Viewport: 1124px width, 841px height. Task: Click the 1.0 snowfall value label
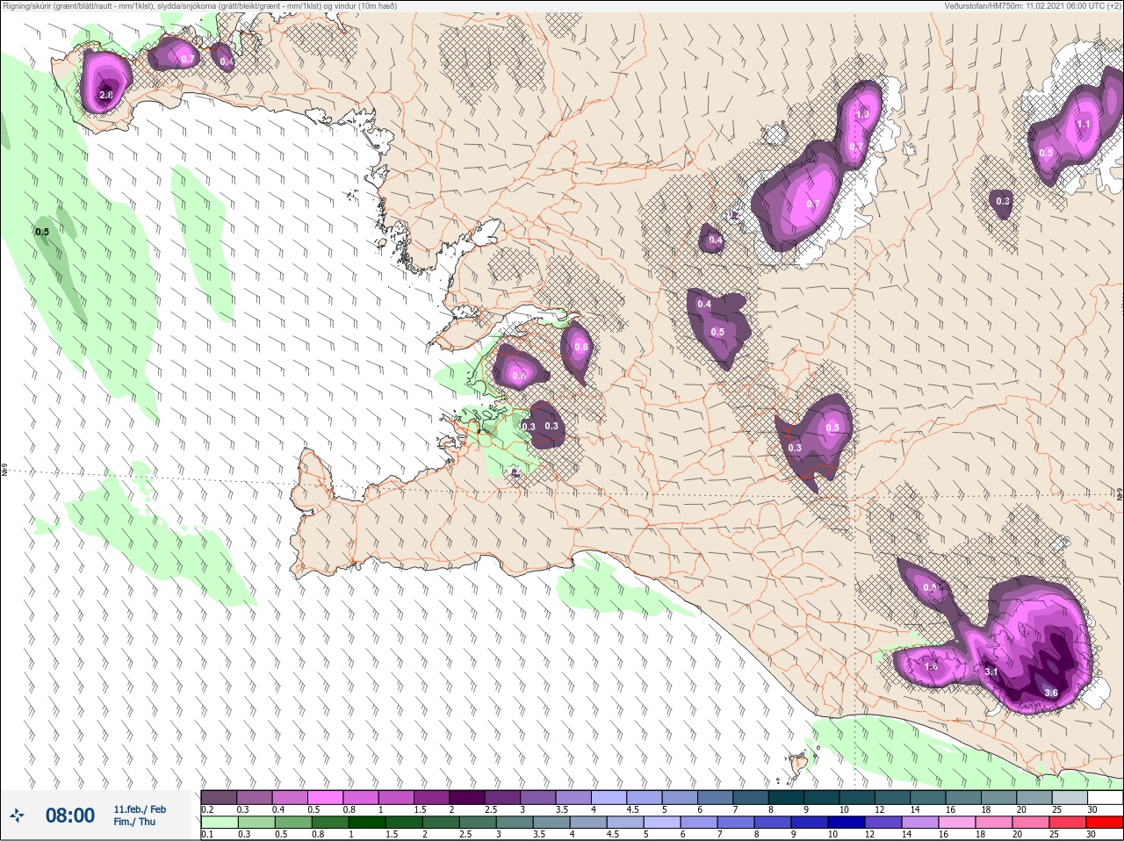[862, 114]
